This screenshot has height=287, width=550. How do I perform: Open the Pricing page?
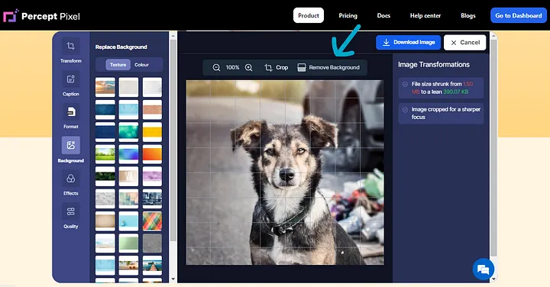348,15
